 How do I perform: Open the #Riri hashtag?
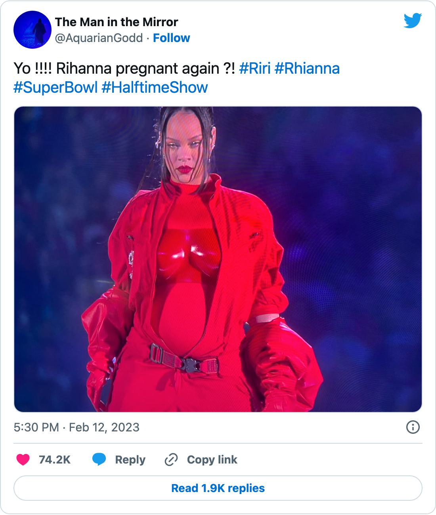coord(254,69)
